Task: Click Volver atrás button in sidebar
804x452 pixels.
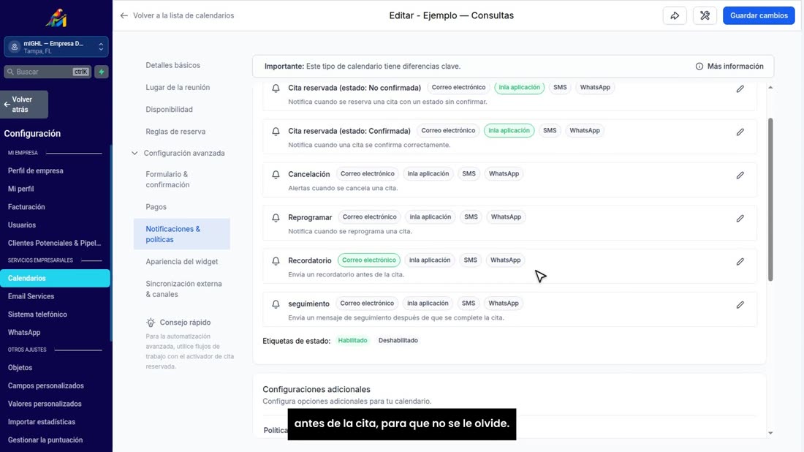Action: click(24, 105)
